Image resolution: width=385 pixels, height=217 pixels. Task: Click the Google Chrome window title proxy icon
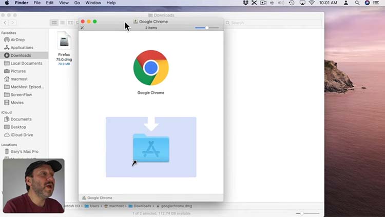point(136,22)
